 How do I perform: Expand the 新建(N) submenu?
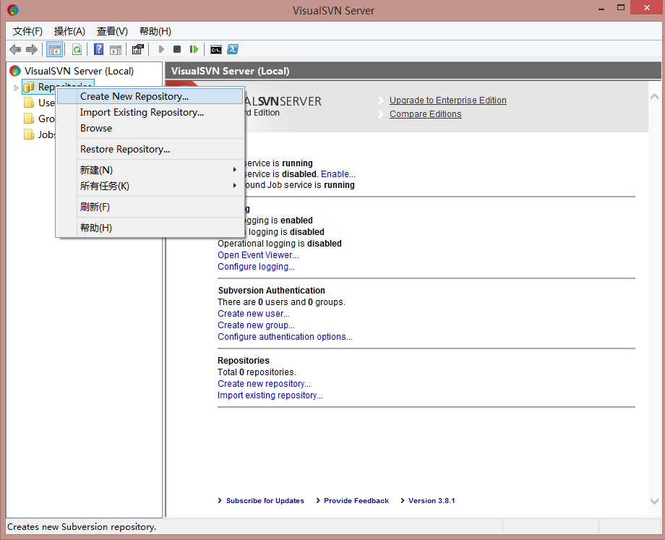tap(150, 170)
